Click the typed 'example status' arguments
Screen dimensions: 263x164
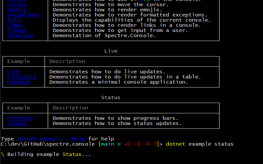211,144
